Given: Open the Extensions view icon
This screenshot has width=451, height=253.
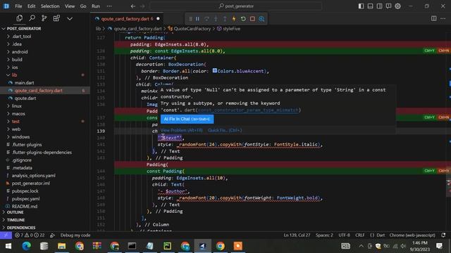Looking at the screenshot, I should [x=56, y=18].
